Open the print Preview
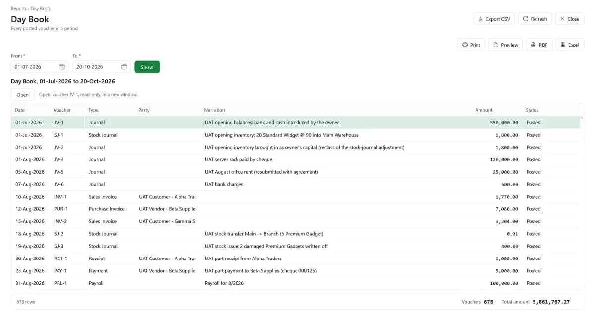Image resolution: width=595 pixels, height=311 pixels. [505, 45]
